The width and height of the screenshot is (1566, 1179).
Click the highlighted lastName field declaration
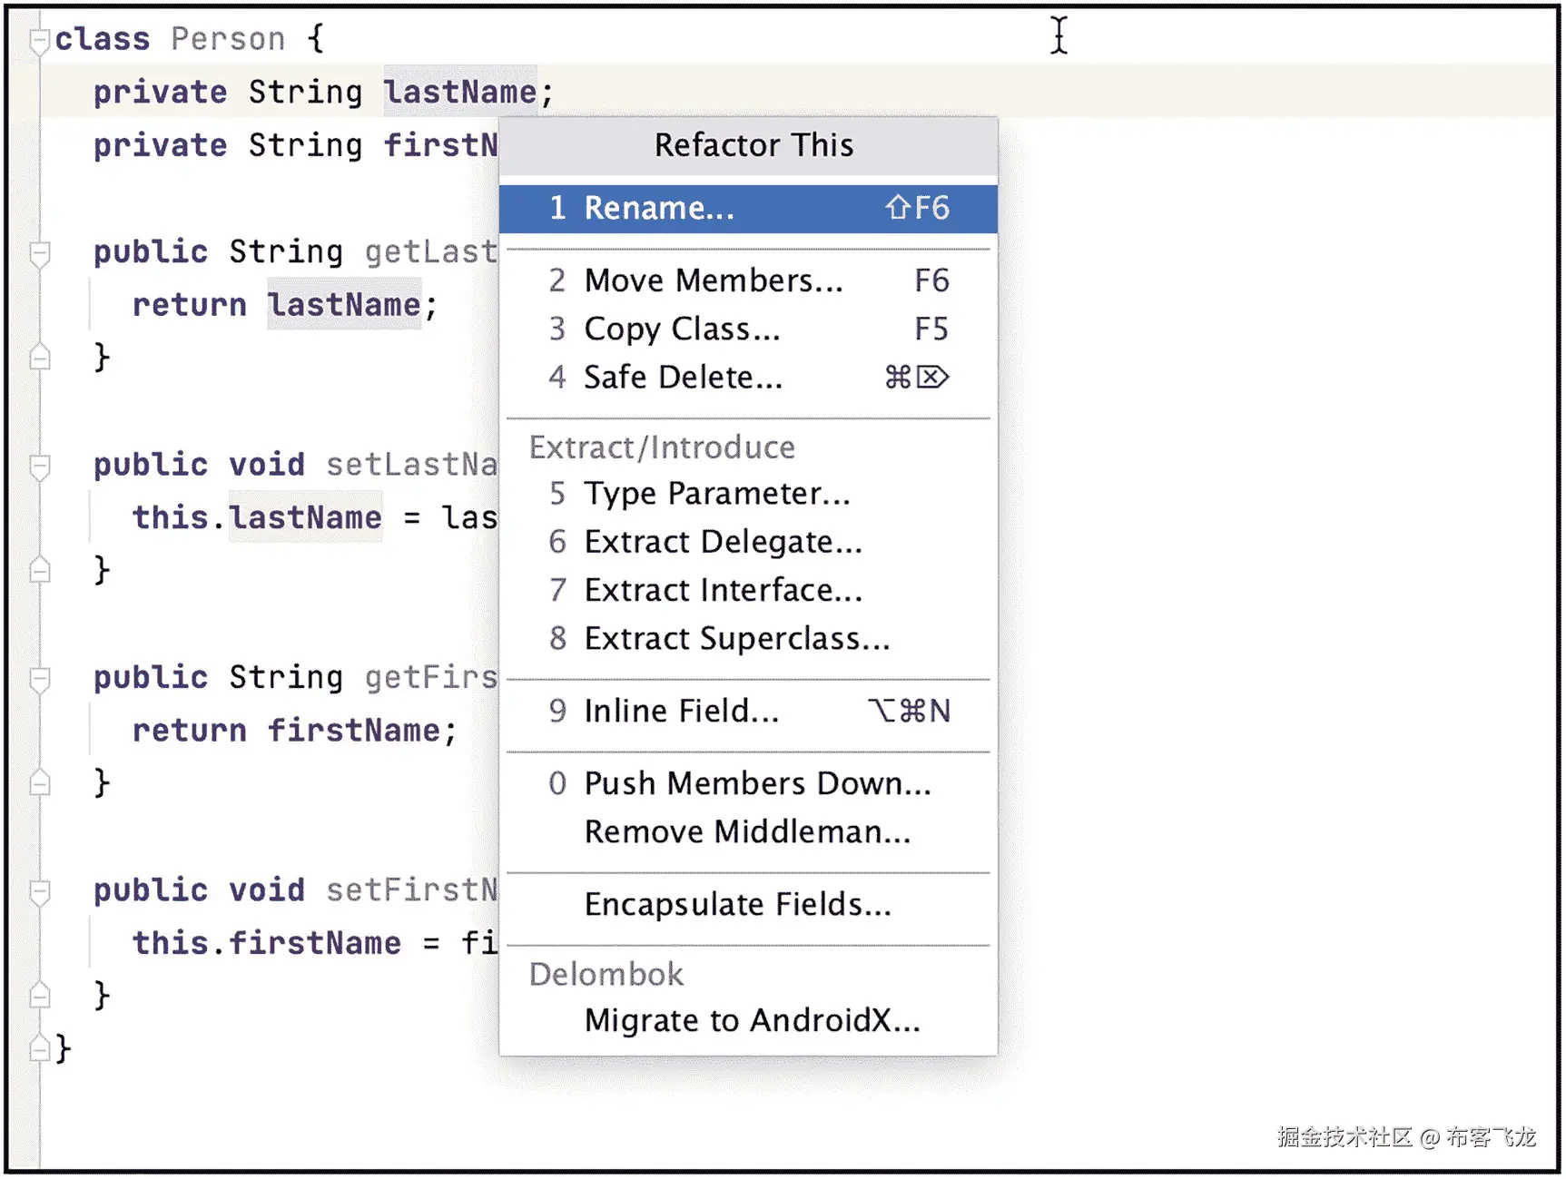pyautogui.click(x=459, y=93)
